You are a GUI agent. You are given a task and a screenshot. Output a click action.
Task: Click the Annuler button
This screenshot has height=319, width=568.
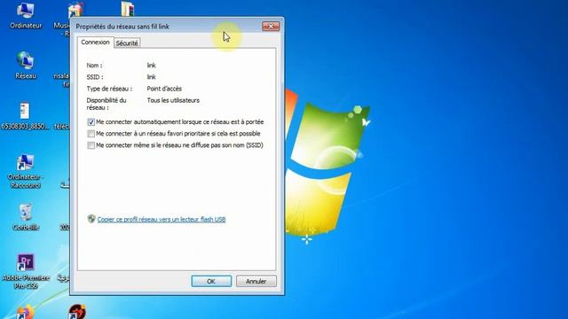(256, 281)
